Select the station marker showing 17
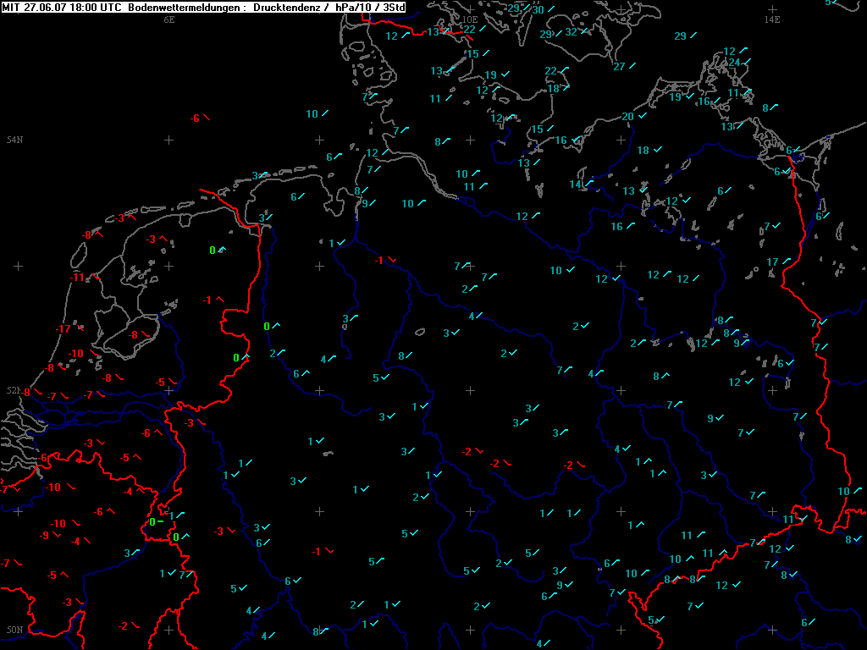Image resolution: width=867 pixels, height=650 pixels. point(772,262)
